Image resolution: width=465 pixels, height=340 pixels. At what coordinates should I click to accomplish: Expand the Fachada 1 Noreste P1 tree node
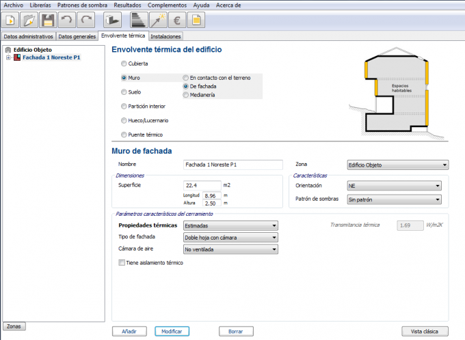(8, 58)
